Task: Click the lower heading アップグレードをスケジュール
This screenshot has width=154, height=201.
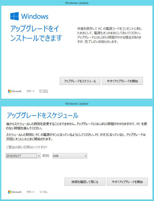Action: tap(42, 115)
